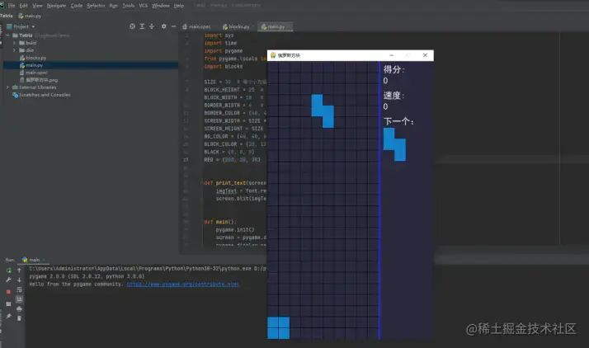Click the locate current file target icon
589x348 pixels.
click(x=132, y=26)
